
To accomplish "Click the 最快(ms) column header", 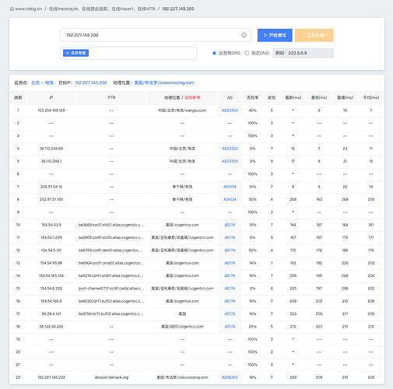I will 319,97.
